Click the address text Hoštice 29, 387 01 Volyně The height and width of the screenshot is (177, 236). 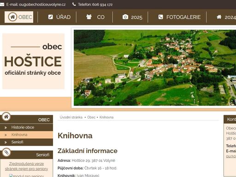[x=94, y=160]
